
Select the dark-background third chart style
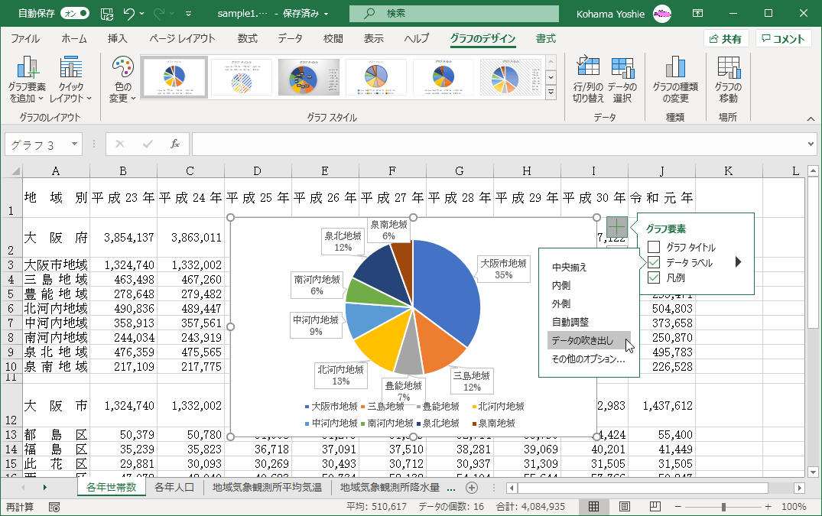(x=308, y=77)
